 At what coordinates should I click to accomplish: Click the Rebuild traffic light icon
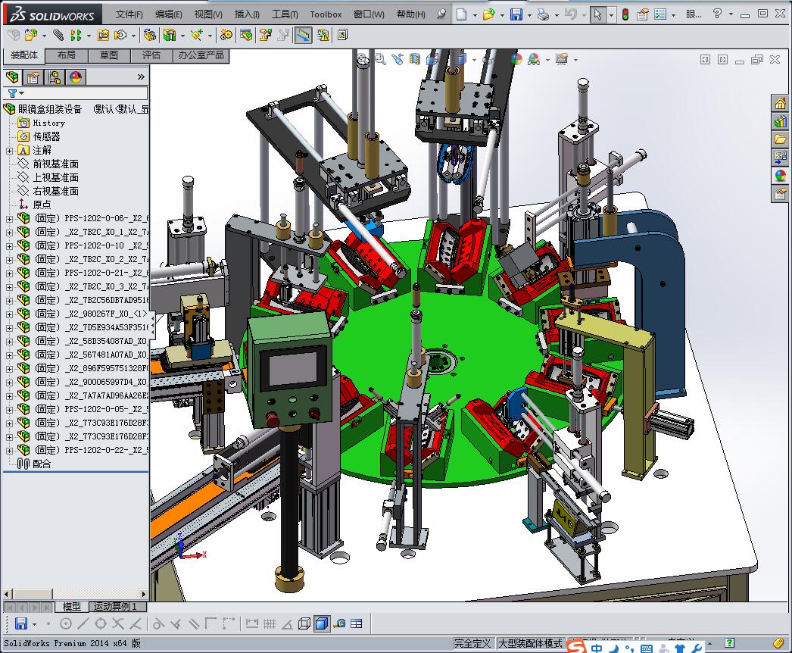(625, 14)
